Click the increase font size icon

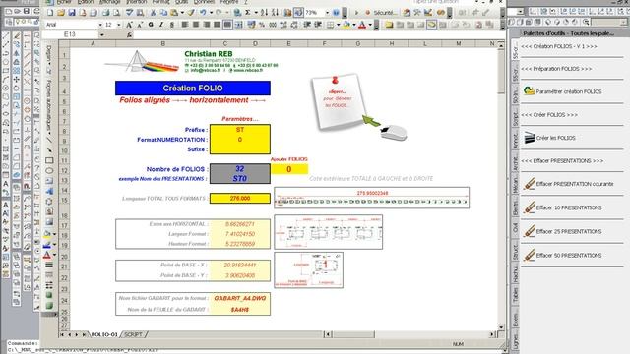(x=129, y=25)
